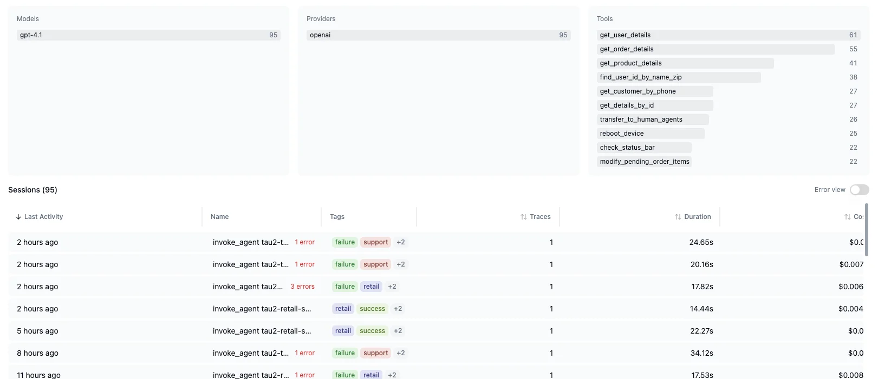Open the session from 8 hours ago
Image resolution: width=878 pixels, height=379 pixels.
pos(436,353)
